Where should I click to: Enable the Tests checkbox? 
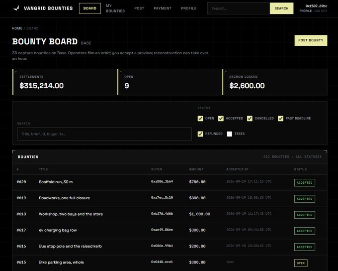point(230,134)
